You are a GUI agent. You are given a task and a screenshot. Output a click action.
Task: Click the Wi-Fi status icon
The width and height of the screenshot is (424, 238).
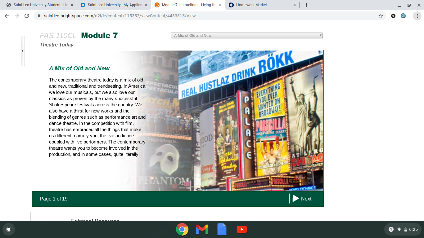(x=399, y=230)
